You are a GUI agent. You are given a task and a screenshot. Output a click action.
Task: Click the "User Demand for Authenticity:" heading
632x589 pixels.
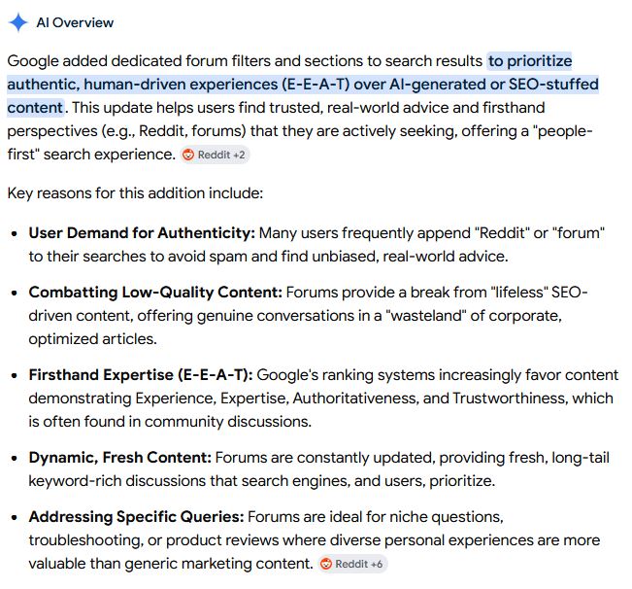click(142, 233)
